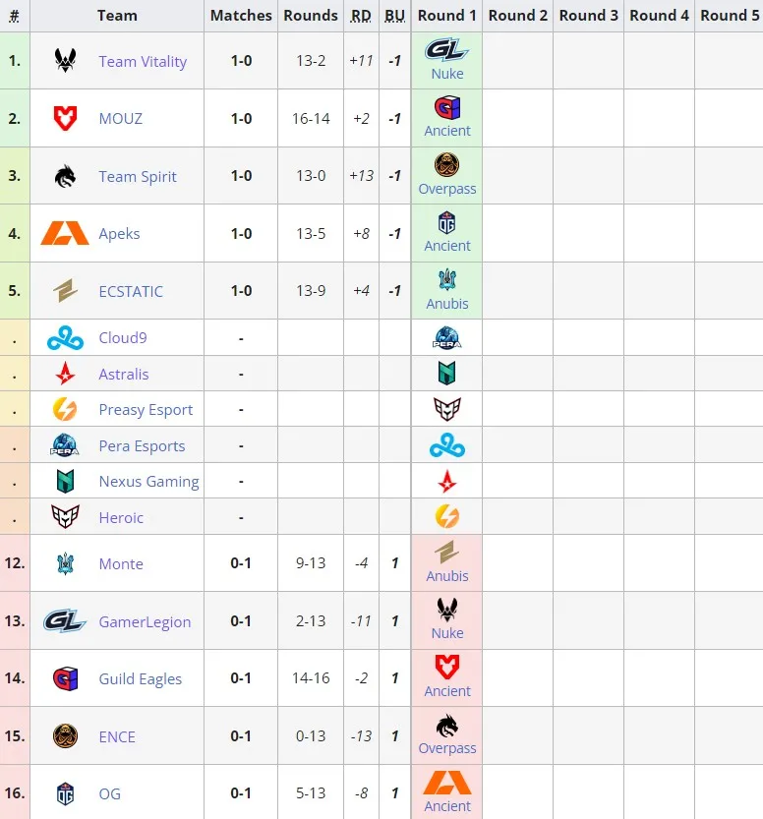
Task: Click the Pera Esports logo in the Team column
Action: 65,445
